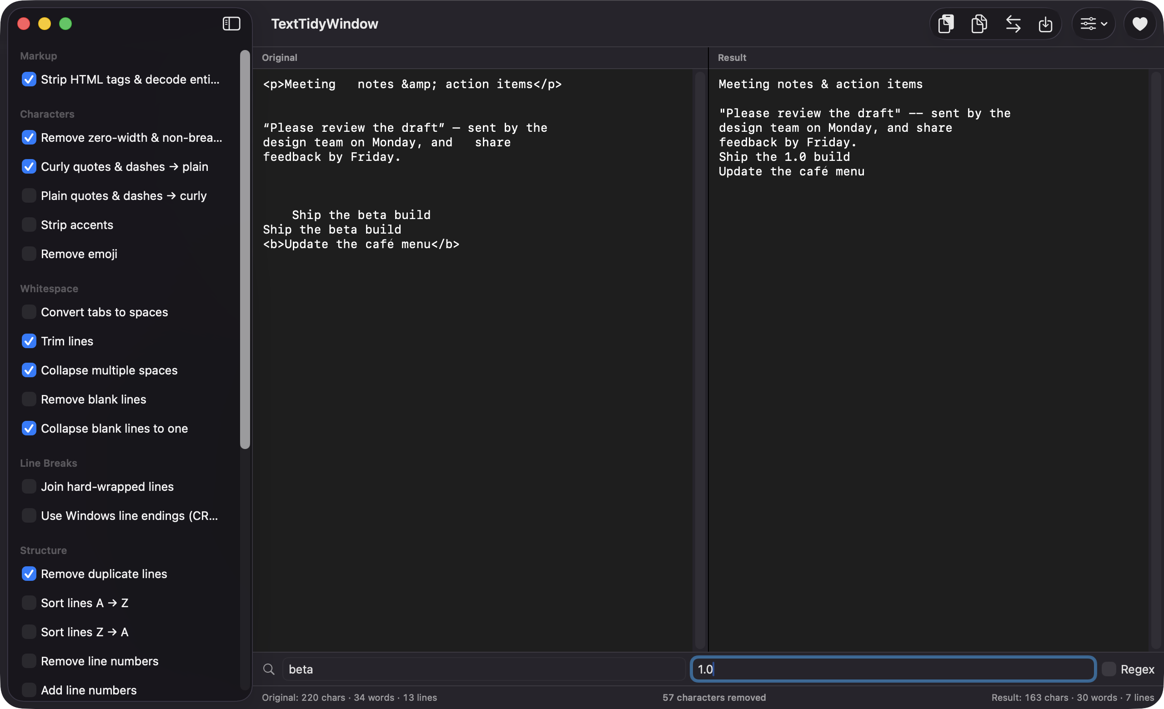Click the Structure section heading
Image resolution: width=1164 pixels, height=709 pixels.
[x=44, y=550]
